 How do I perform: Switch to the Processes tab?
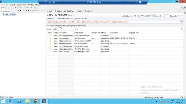(51, 26)
